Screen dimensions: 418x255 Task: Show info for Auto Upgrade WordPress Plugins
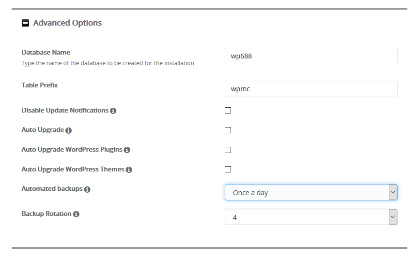click(x=127, y=150)
